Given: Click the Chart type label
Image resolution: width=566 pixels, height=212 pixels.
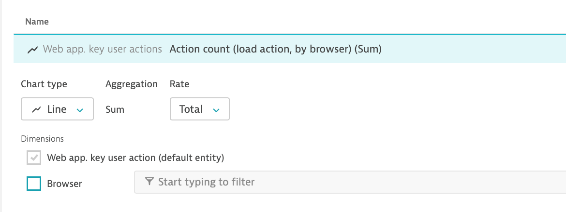Looking at the screenshot, I should (44, 84).
